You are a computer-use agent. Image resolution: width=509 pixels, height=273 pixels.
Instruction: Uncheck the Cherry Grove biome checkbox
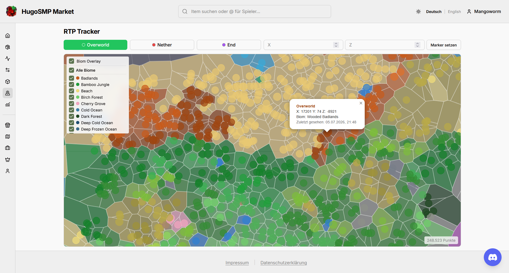72,104
